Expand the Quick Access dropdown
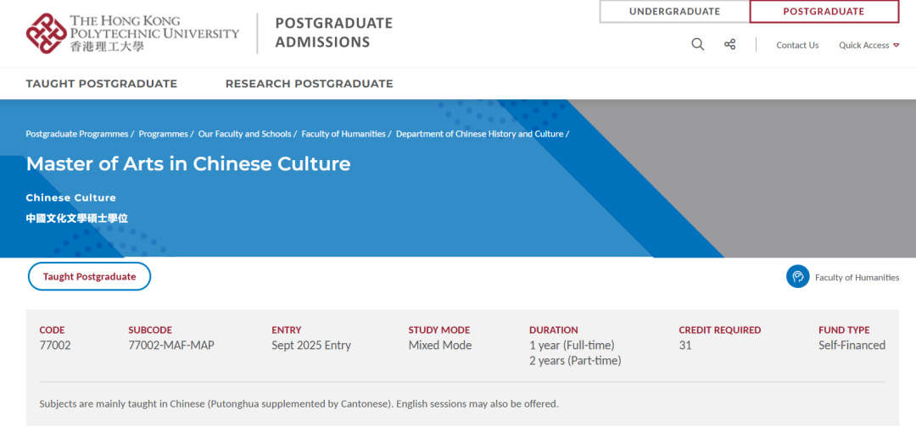The height and width of the screenshot is (443, 916). point(869,46)
